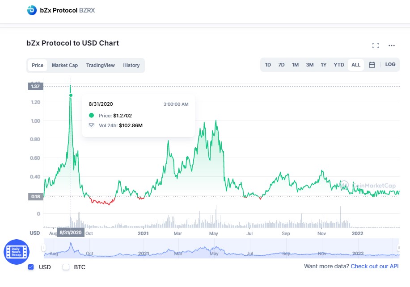This screenshot has width=410, height=287.
Task: Open the TradingView tab
Action: pyautogui.click(x=101, y=65)
